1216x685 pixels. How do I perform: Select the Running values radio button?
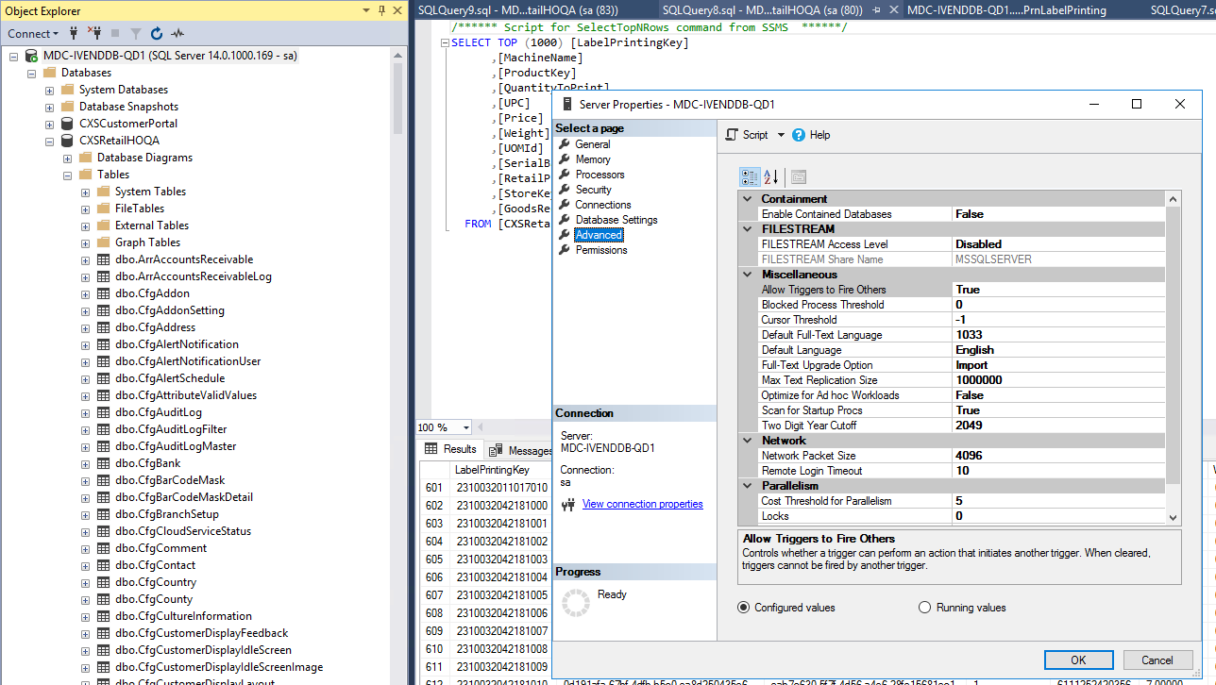(925, 608)
